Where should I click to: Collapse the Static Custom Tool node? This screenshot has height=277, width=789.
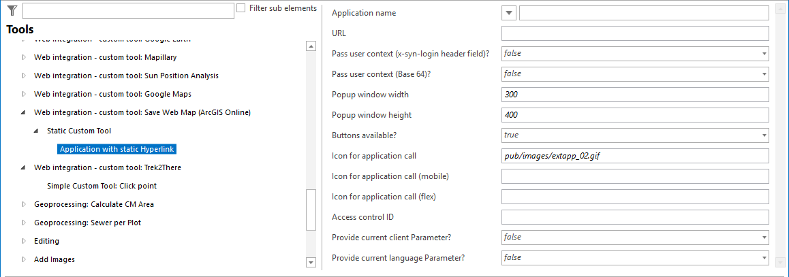[37, 131]
